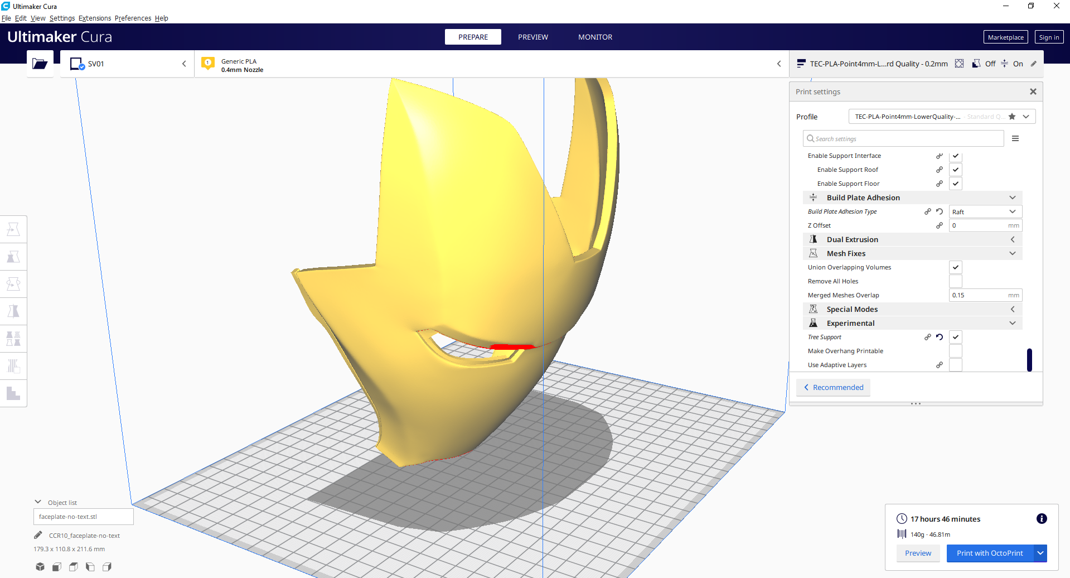Click Print with OctoPrint button
Image resolution: width=1070 pixels, height=578 pixels.
pos(990,553)
